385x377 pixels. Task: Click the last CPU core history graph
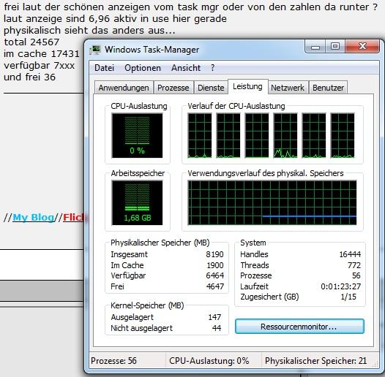343,136
